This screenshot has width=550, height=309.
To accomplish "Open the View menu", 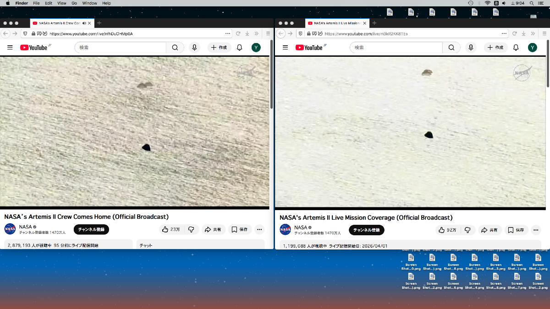I will point(61,3).
